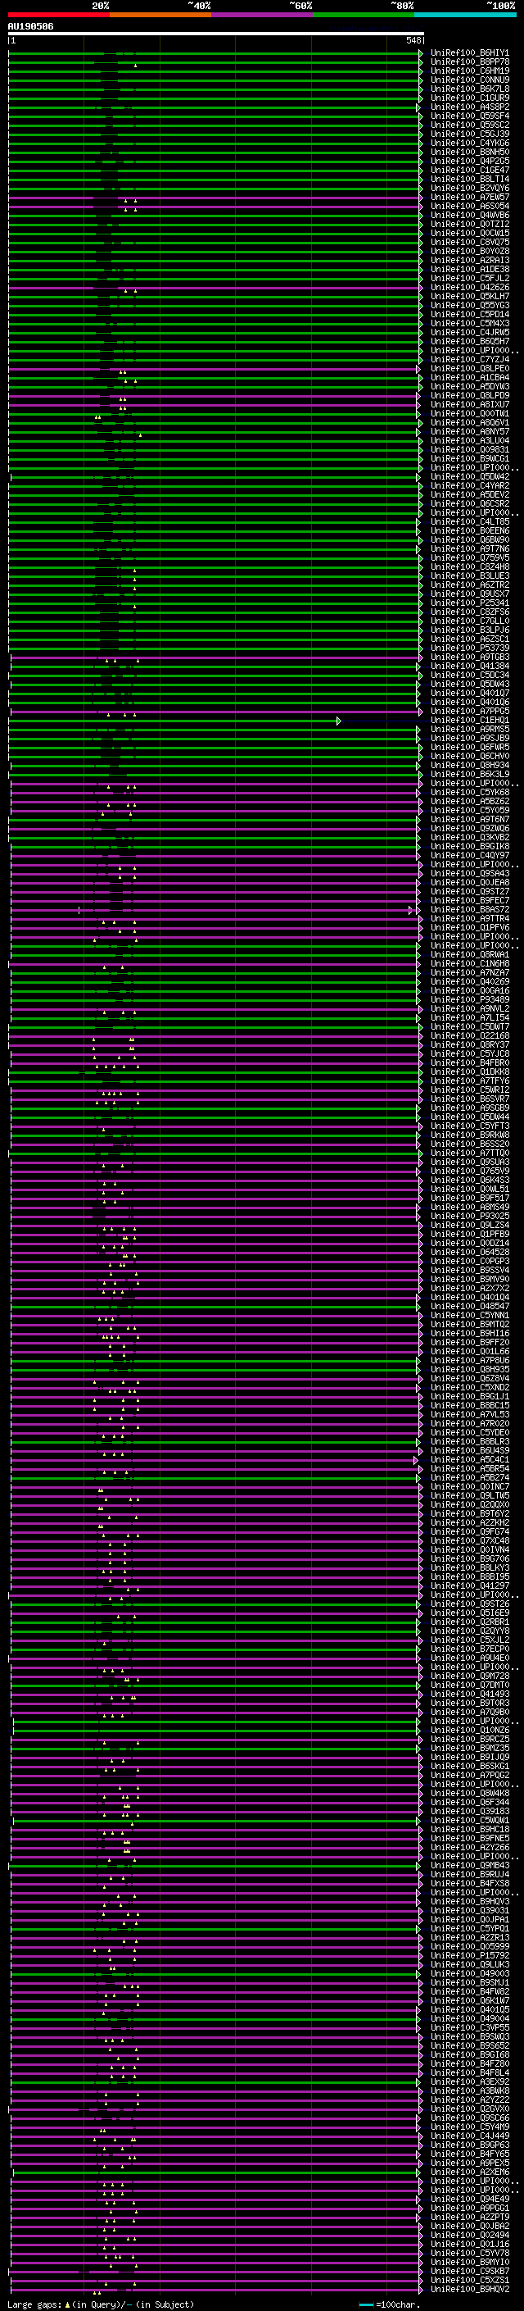The width and height of the screenshot is (524, 2311).
Task: Click the UniRef100_P93489 label
Action: tap(469, 999)
